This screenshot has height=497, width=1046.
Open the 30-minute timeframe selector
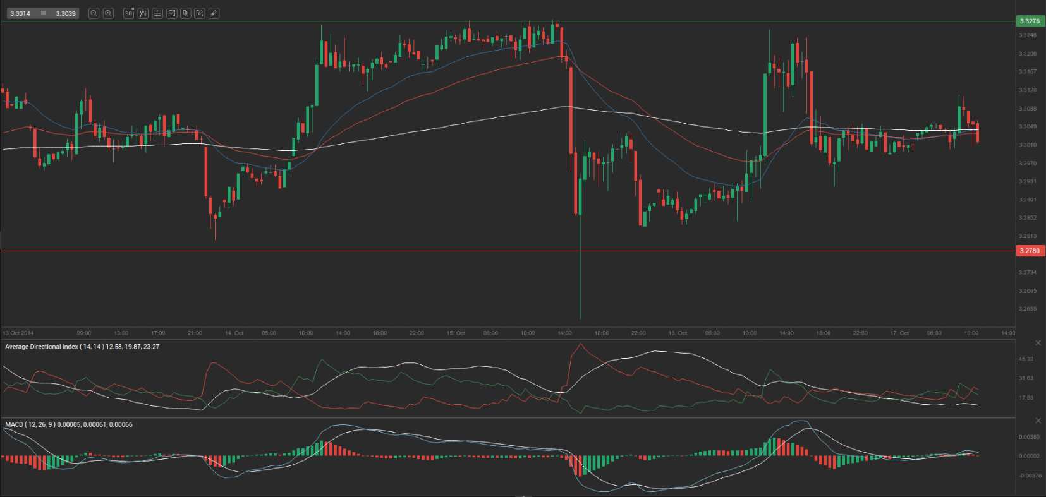pyautogui.click(x=129, y=13)
